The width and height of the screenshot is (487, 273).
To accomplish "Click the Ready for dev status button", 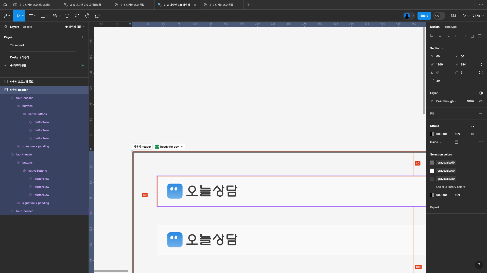I will point(169,147).
